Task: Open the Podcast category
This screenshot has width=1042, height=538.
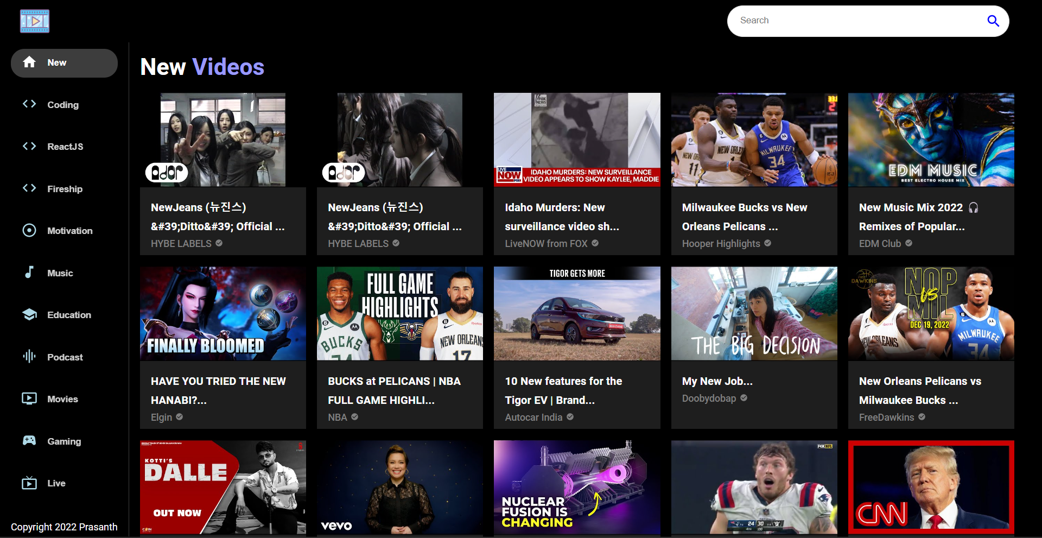Action: [x=64, y=357]
